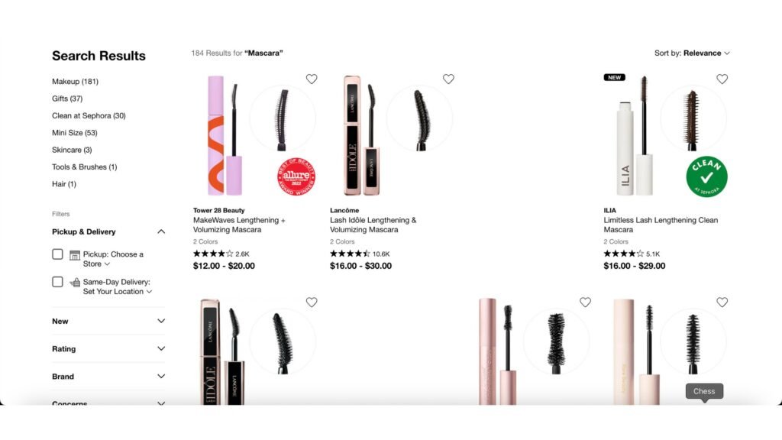Select the Mini Size (53) category
This screenshot has width=782, height=440.
(x=74, y=133)
